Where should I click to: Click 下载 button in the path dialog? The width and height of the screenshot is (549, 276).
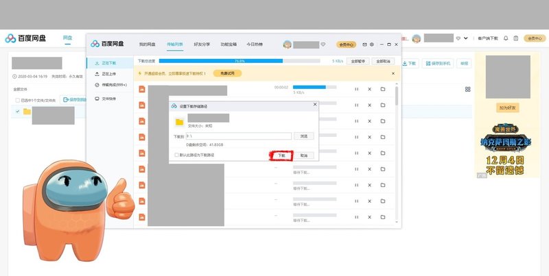281,155
